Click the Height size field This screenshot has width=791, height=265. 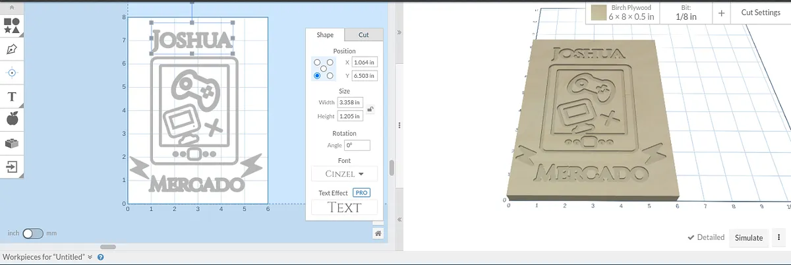[350, 116]
